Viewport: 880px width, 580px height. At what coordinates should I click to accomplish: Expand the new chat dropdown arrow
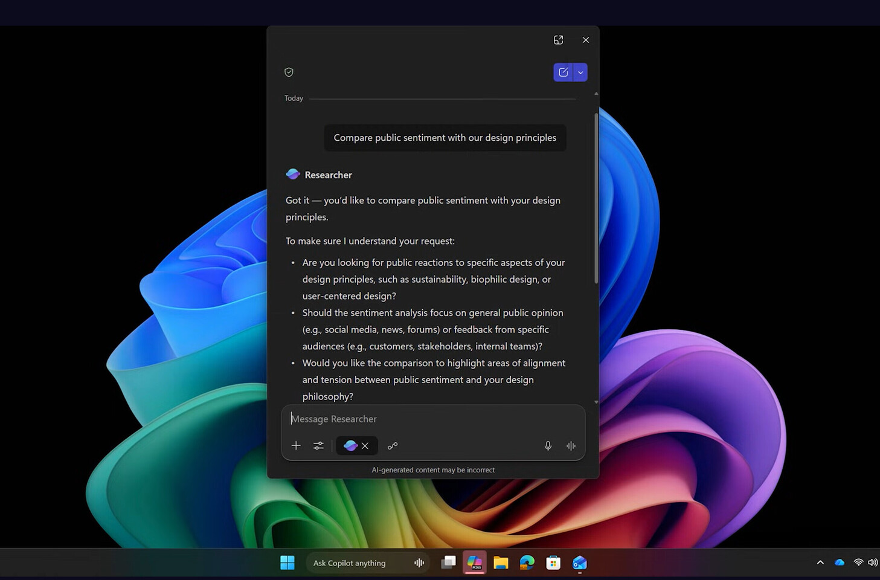[x=580, y=72]
